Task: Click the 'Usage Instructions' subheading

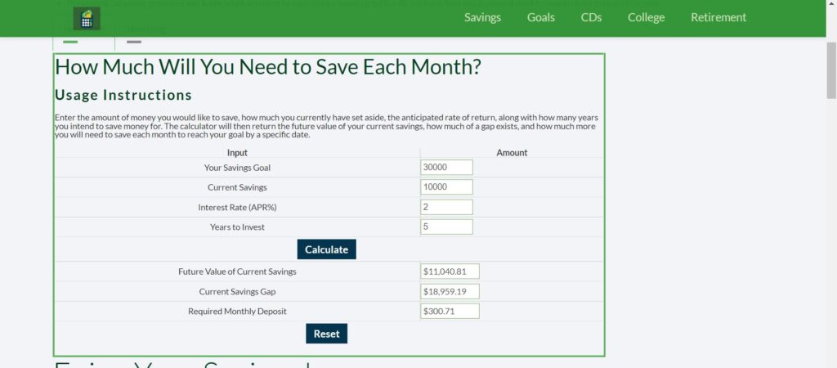Action: click(123, 95)
